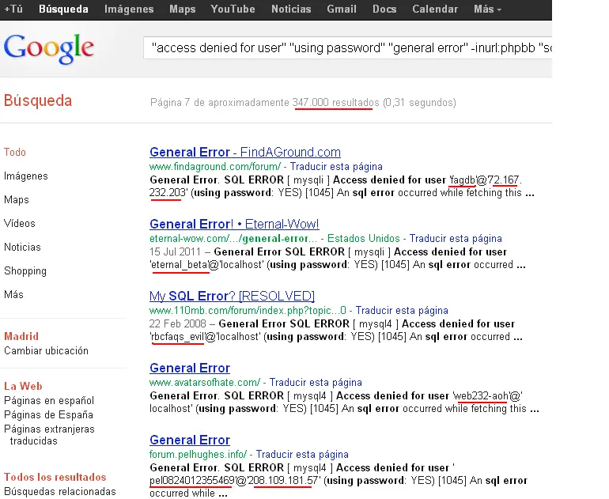
Task: Click the www.findaground.com/forum/ URL text
Action: (215, 167)
